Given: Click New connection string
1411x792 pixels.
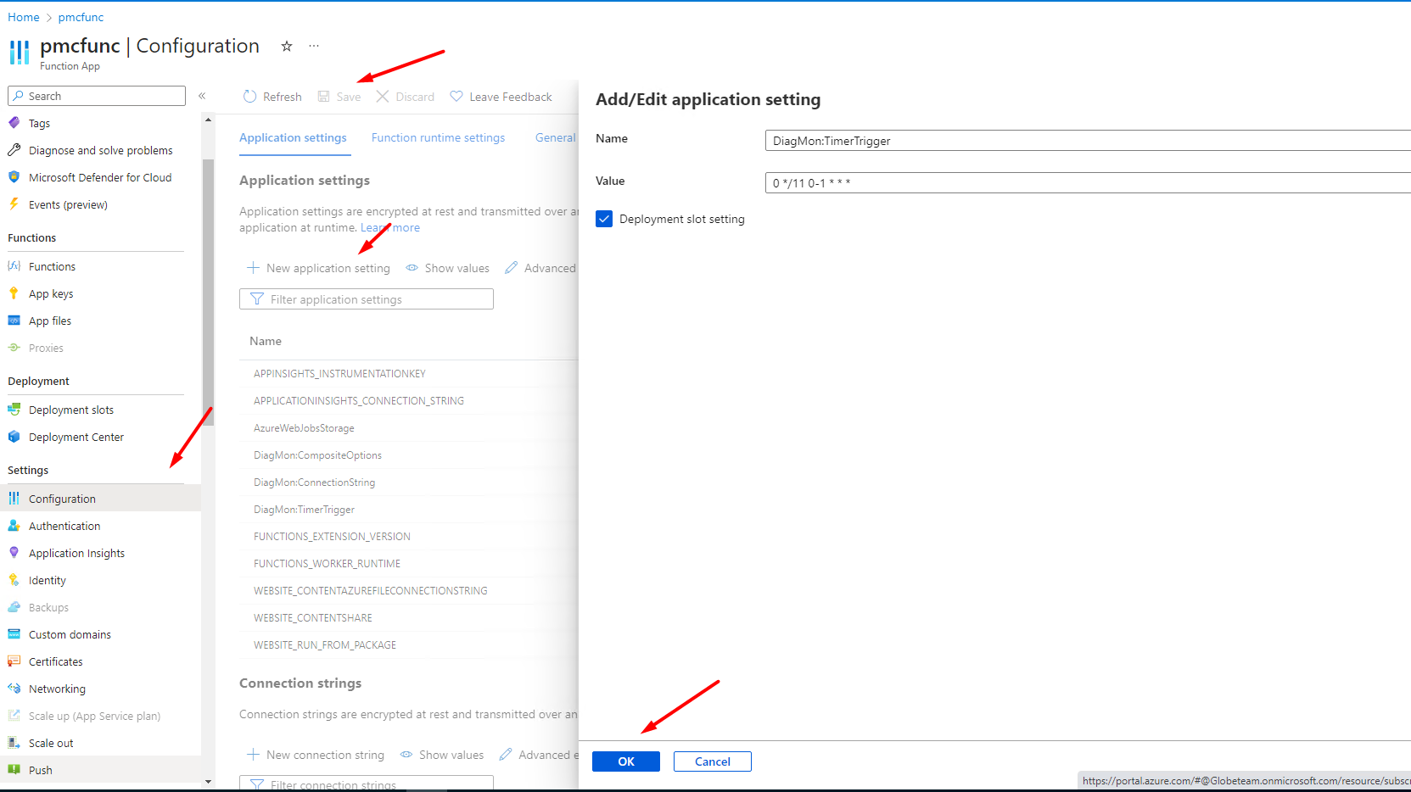Looking at the screenshot, I should [x=316, y=755].
